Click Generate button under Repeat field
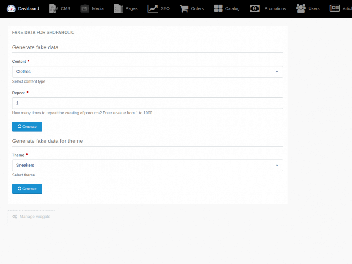This screenshot has height=264, width=352. tap(27, 127)
